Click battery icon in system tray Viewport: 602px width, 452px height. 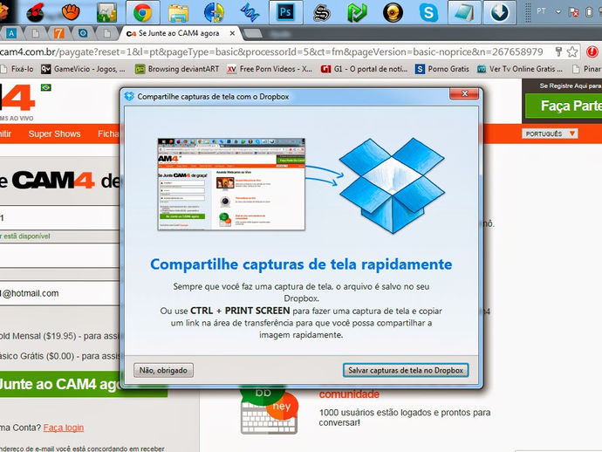tap(589, 12)
